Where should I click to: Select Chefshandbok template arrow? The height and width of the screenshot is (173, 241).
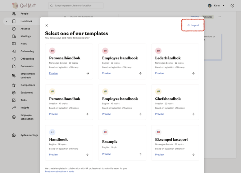(193, 114)
